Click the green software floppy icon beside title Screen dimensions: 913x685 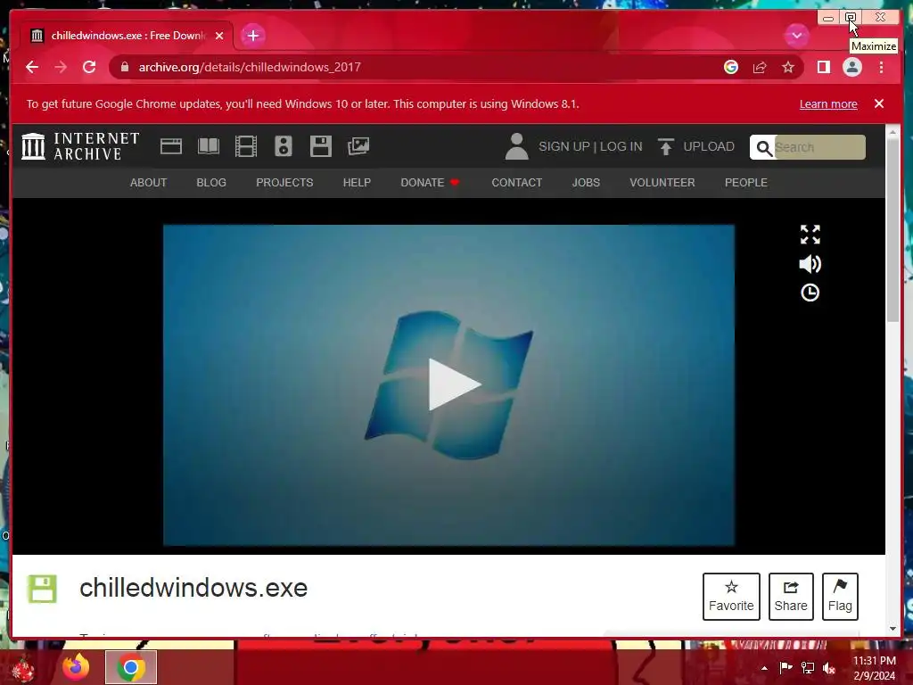pyautogui.click(x=42, y=589)
